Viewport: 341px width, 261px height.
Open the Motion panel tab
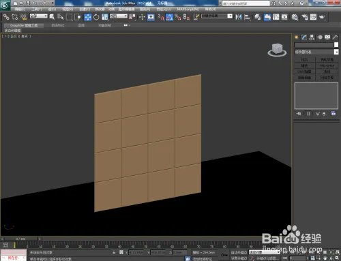click(320, 37)
